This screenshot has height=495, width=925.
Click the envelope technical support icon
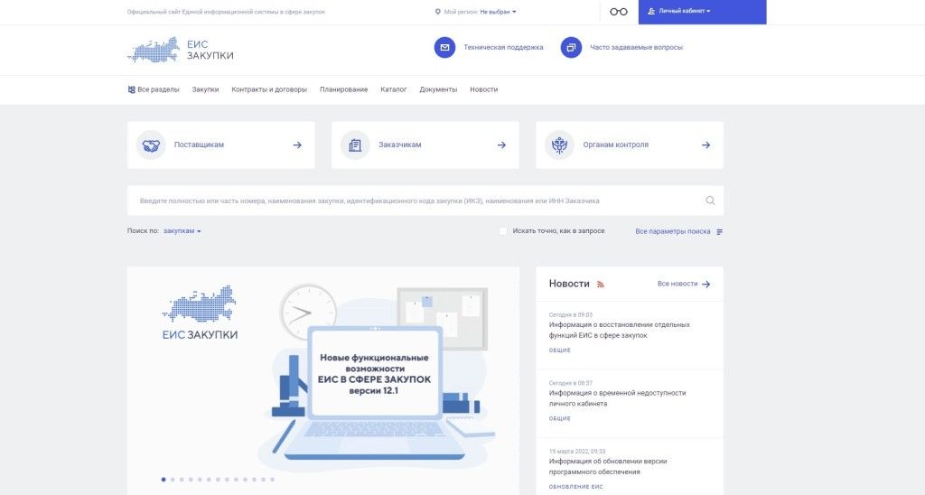coord(444,47)
